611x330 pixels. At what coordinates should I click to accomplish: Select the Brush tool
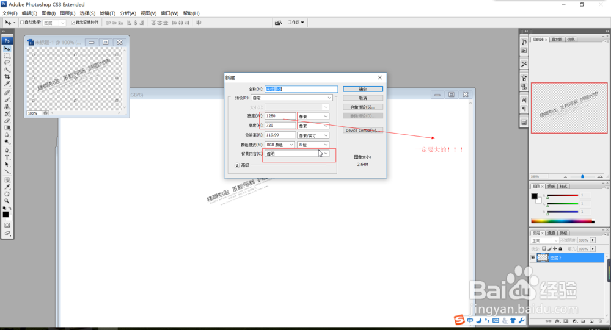coord(7,99)
